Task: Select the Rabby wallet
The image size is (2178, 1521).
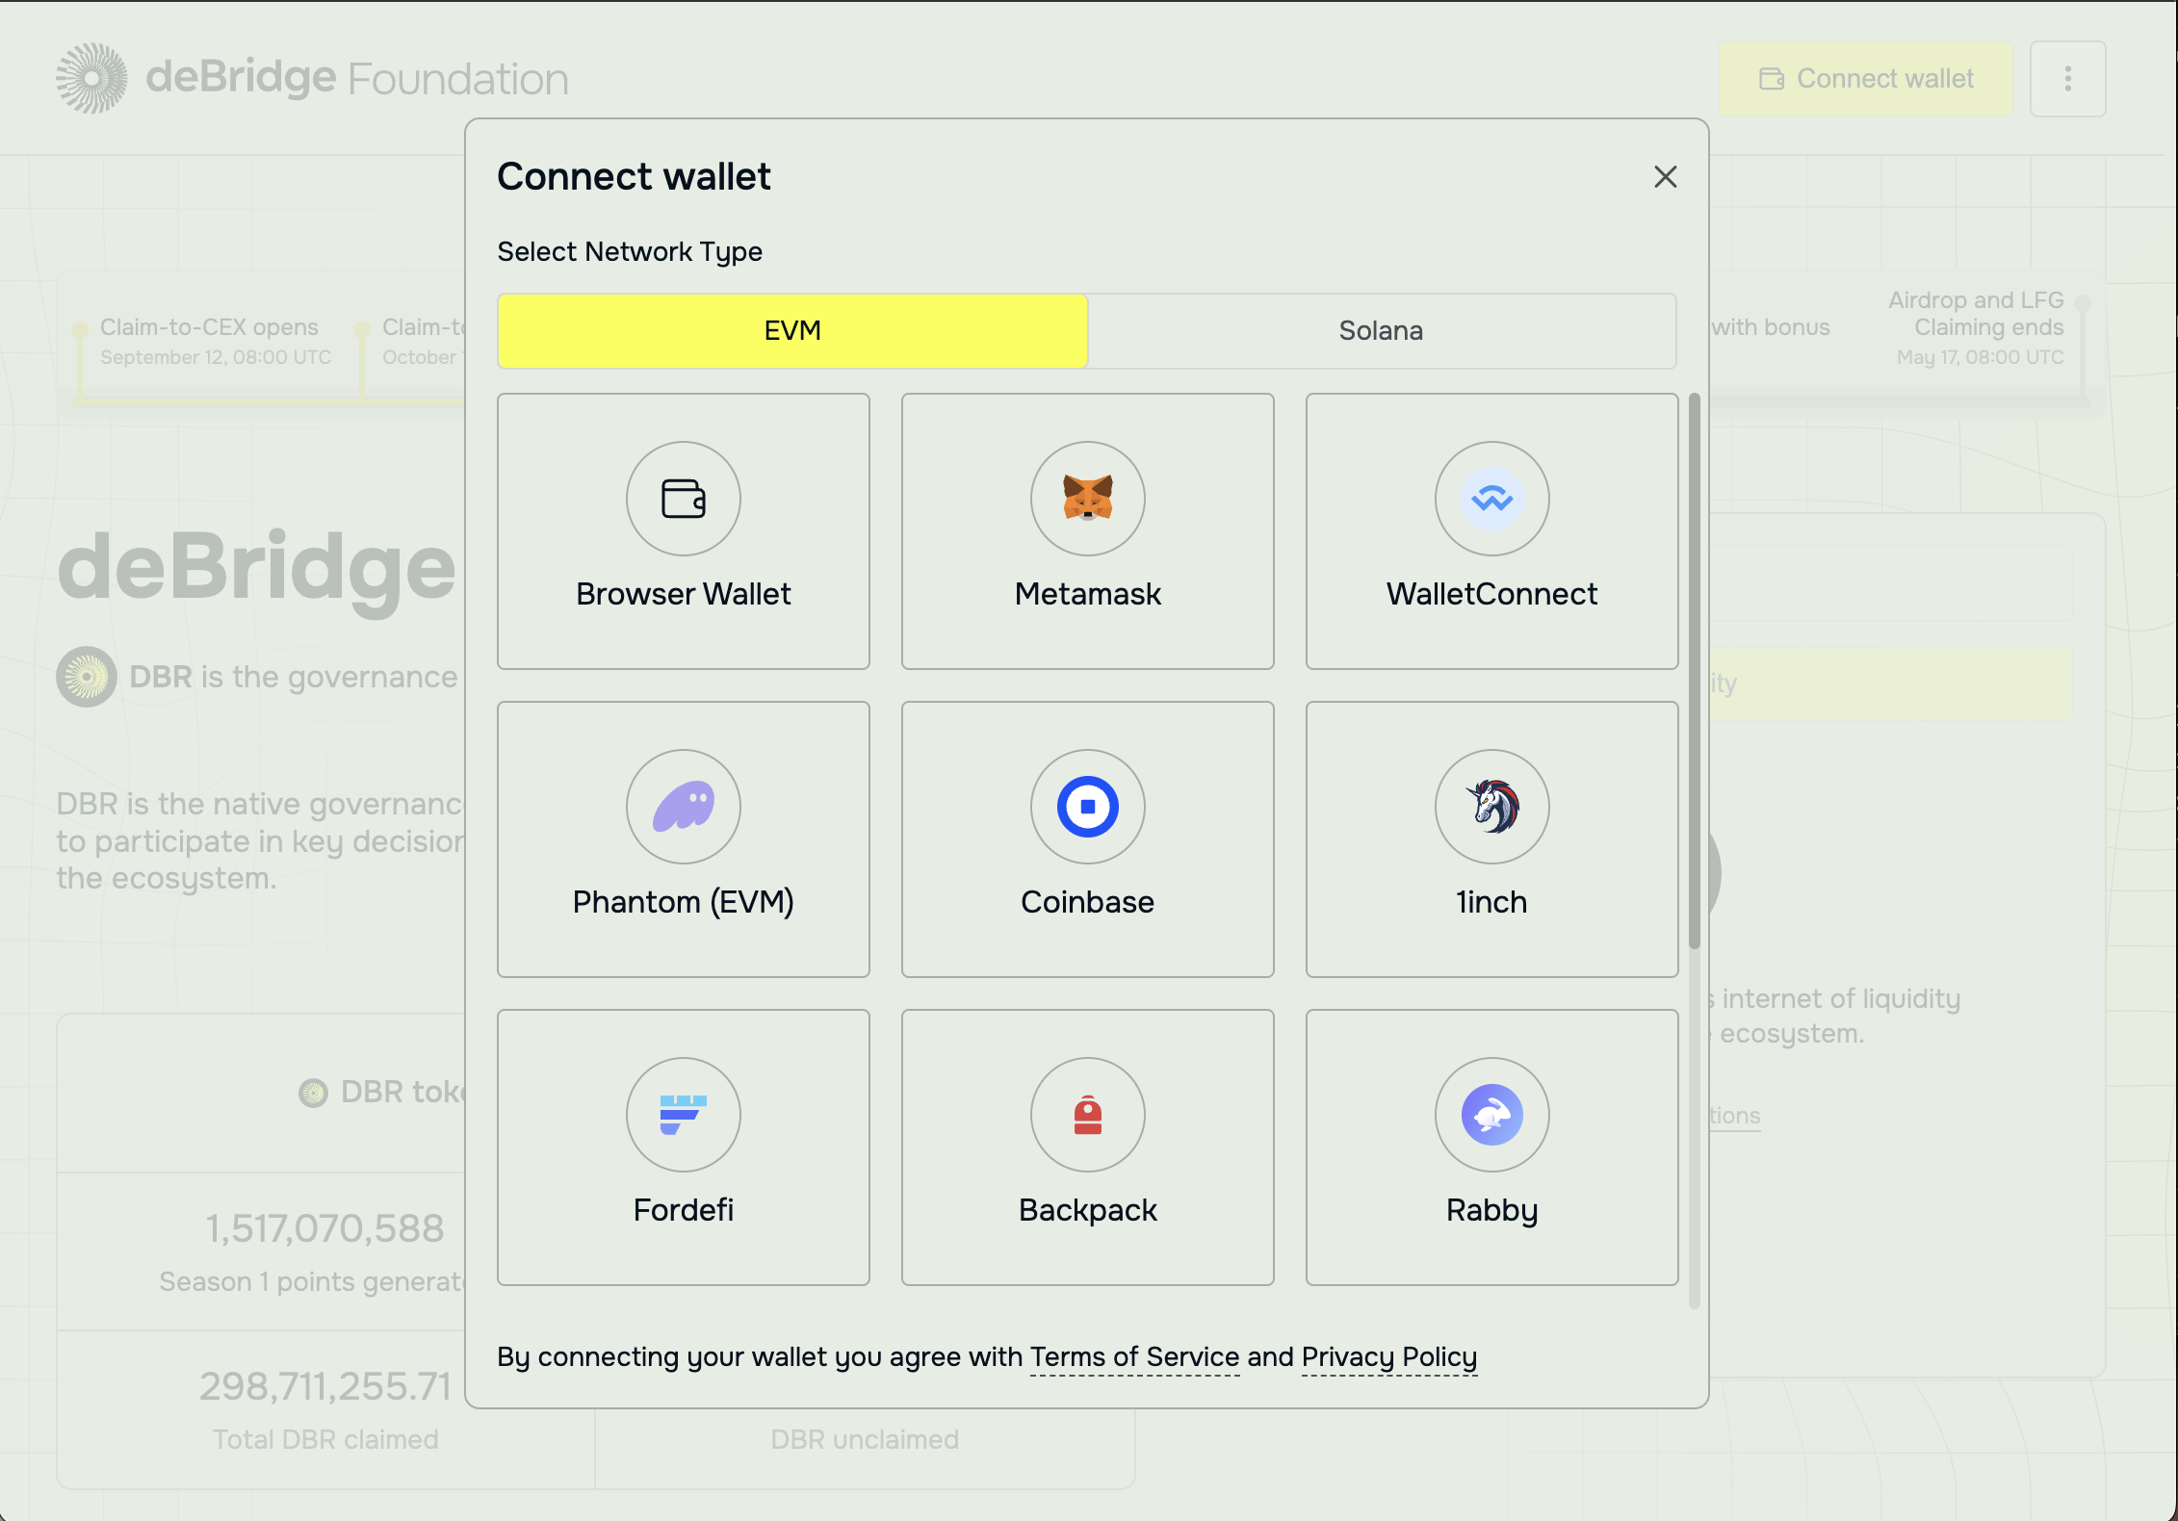Action: pos(1492,1147)
